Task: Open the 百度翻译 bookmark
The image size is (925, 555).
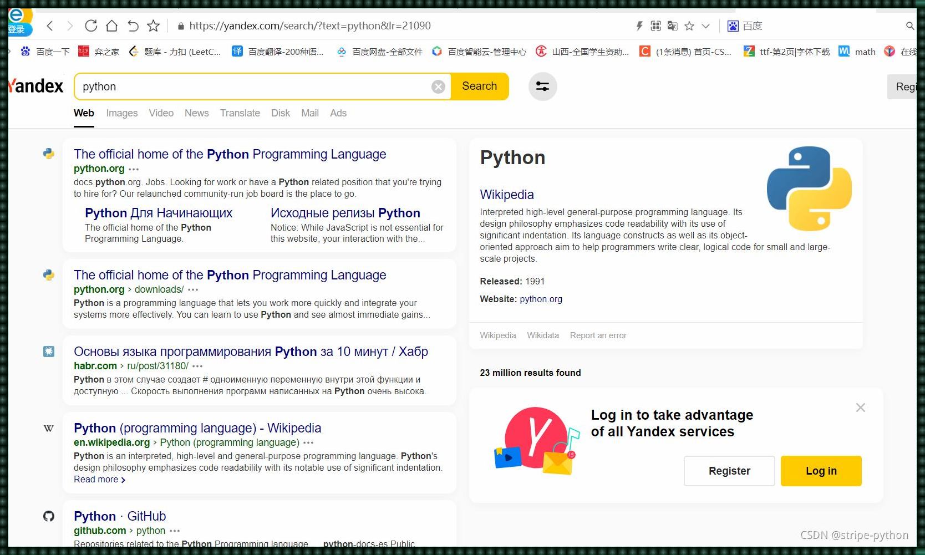Action: (278, 52)
